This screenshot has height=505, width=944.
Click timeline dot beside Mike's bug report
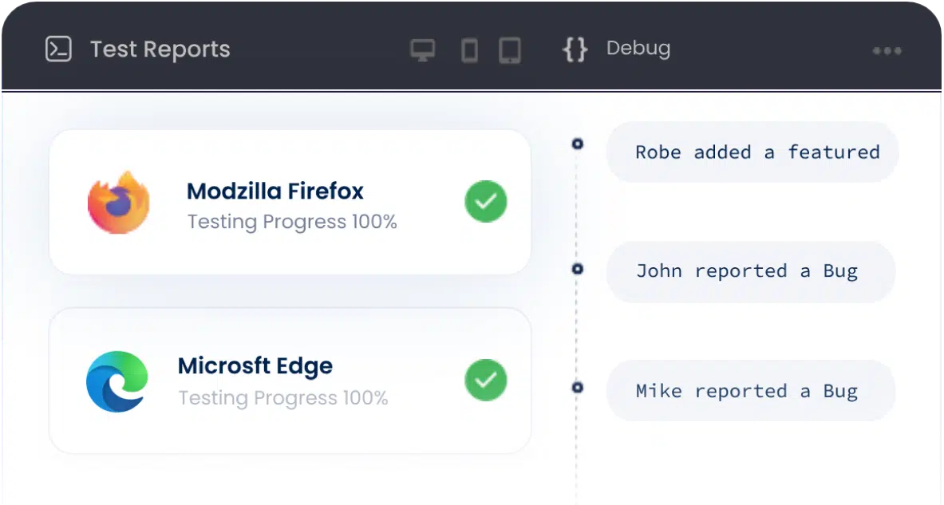pos(578,387)
